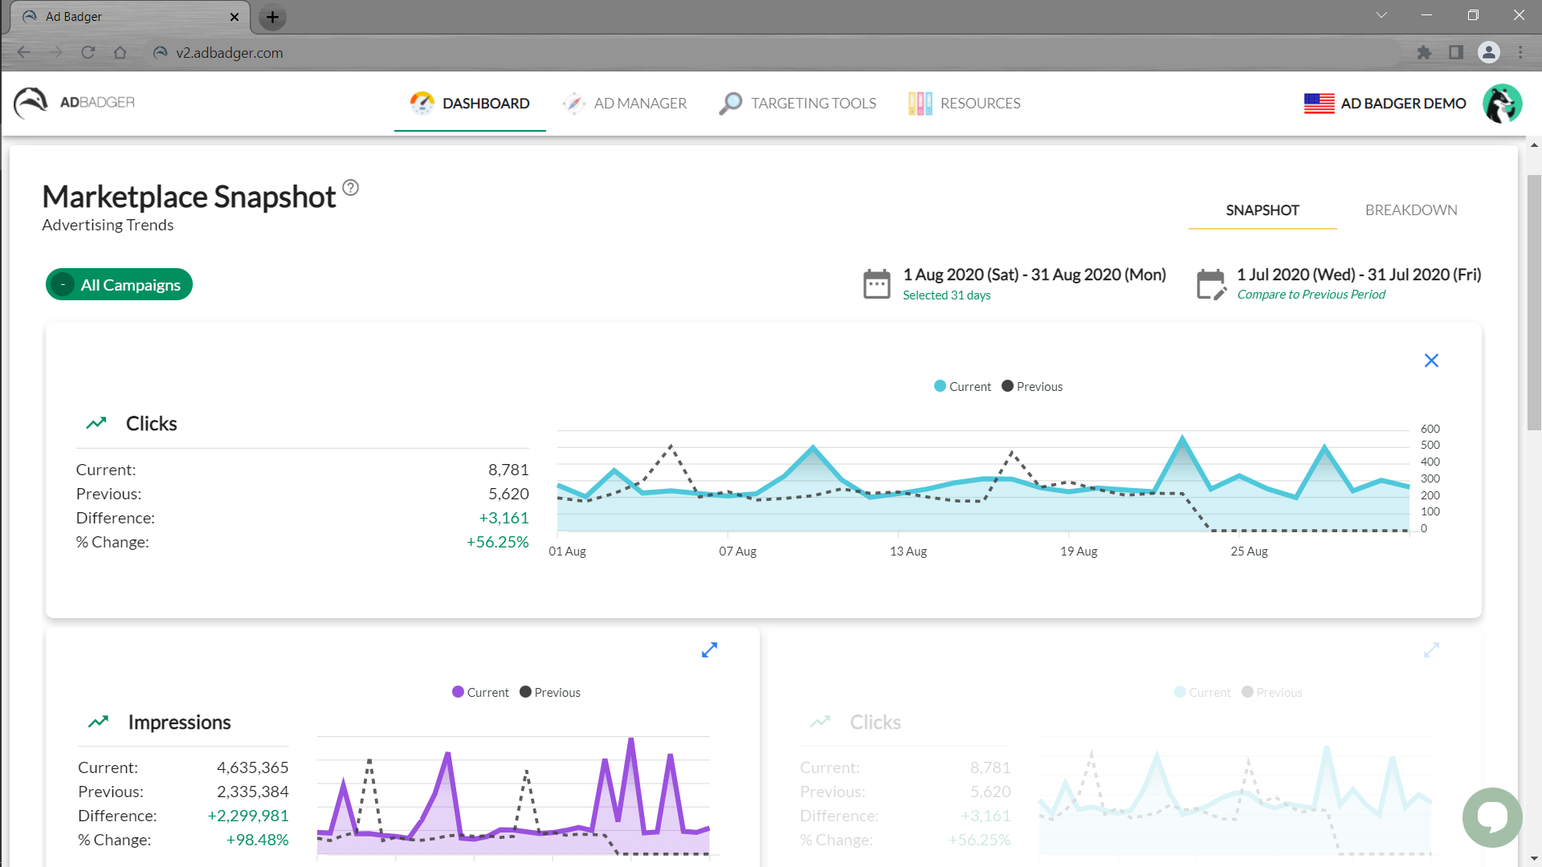The width and height of the screenshot is (1542, 867).
Task: Toggle the Previous series in Clicks legend
Action: click(x=1032, y=387)
